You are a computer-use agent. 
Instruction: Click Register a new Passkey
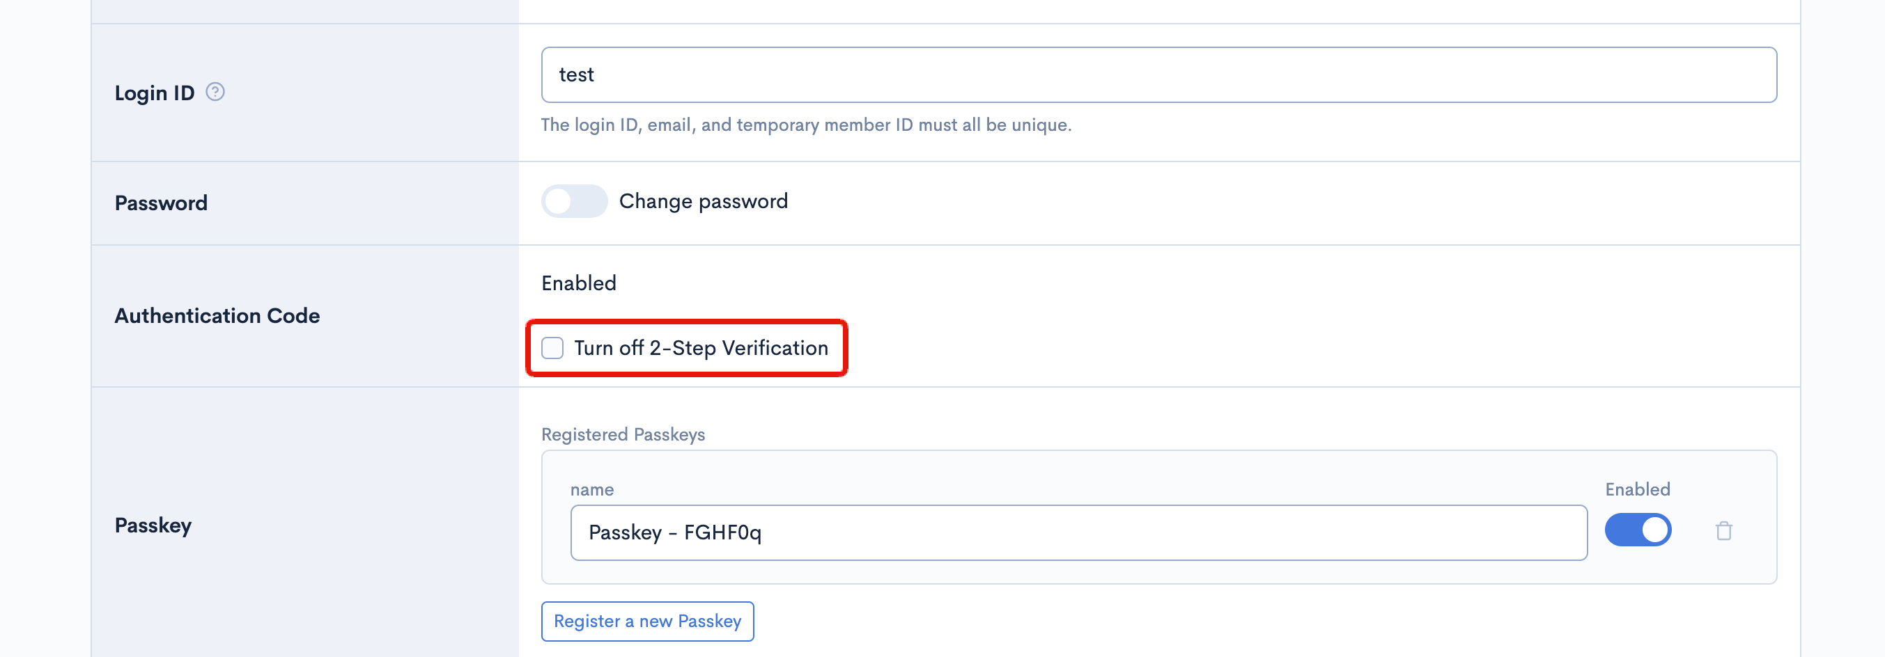point(647,622)
